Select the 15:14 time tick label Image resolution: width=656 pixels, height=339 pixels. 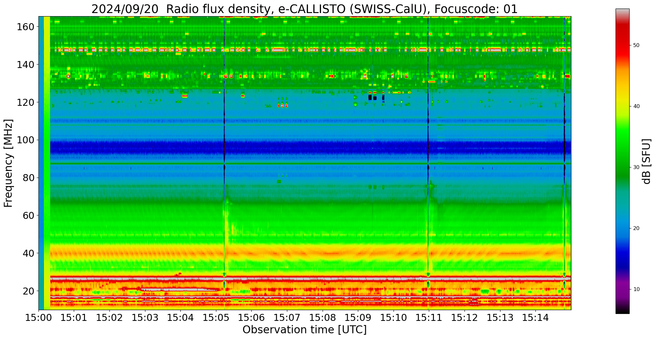click(x=535, y=318)
